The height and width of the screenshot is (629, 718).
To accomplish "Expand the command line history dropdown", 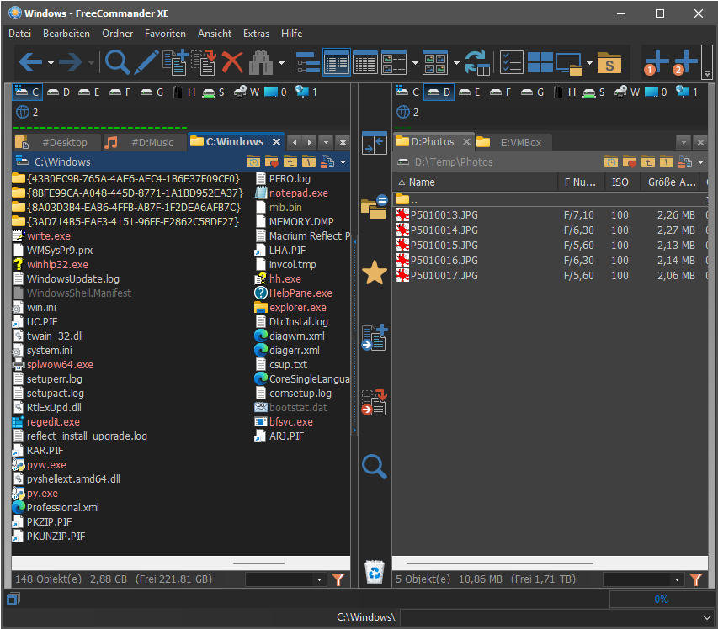I will pos(707,617).
